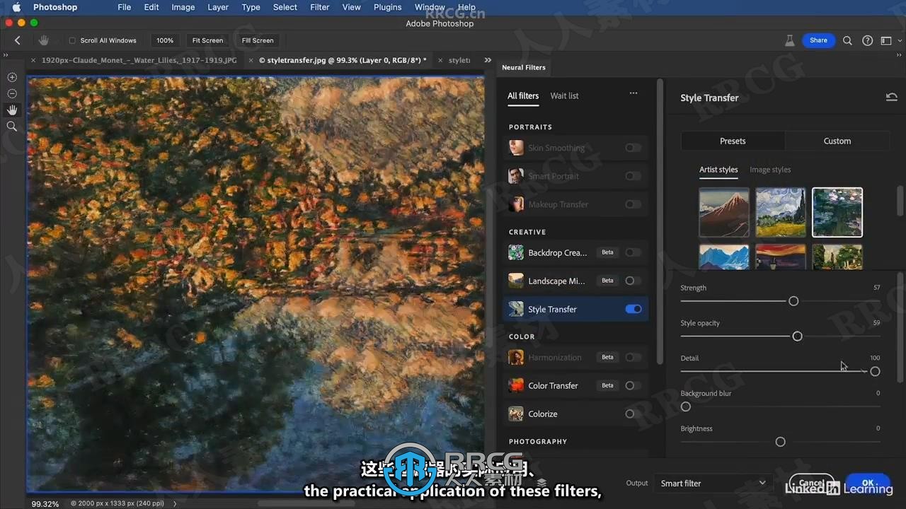Select the zoom out minus tool
Image resolution: width=906 pixels, height=509 pixels.
[12, 93]
